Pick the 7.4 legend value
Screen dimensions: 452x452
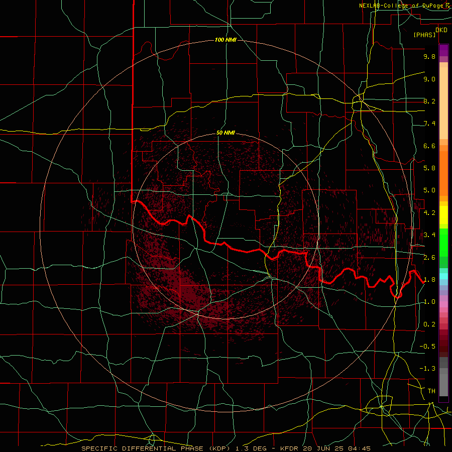(x=429, y=124)
